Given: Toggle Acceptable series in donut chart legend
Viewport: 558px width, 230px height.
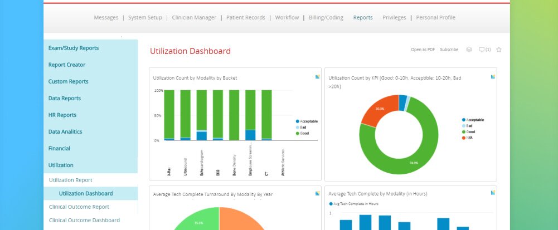Looking at the screenshot, I should (x=473, y=120).
